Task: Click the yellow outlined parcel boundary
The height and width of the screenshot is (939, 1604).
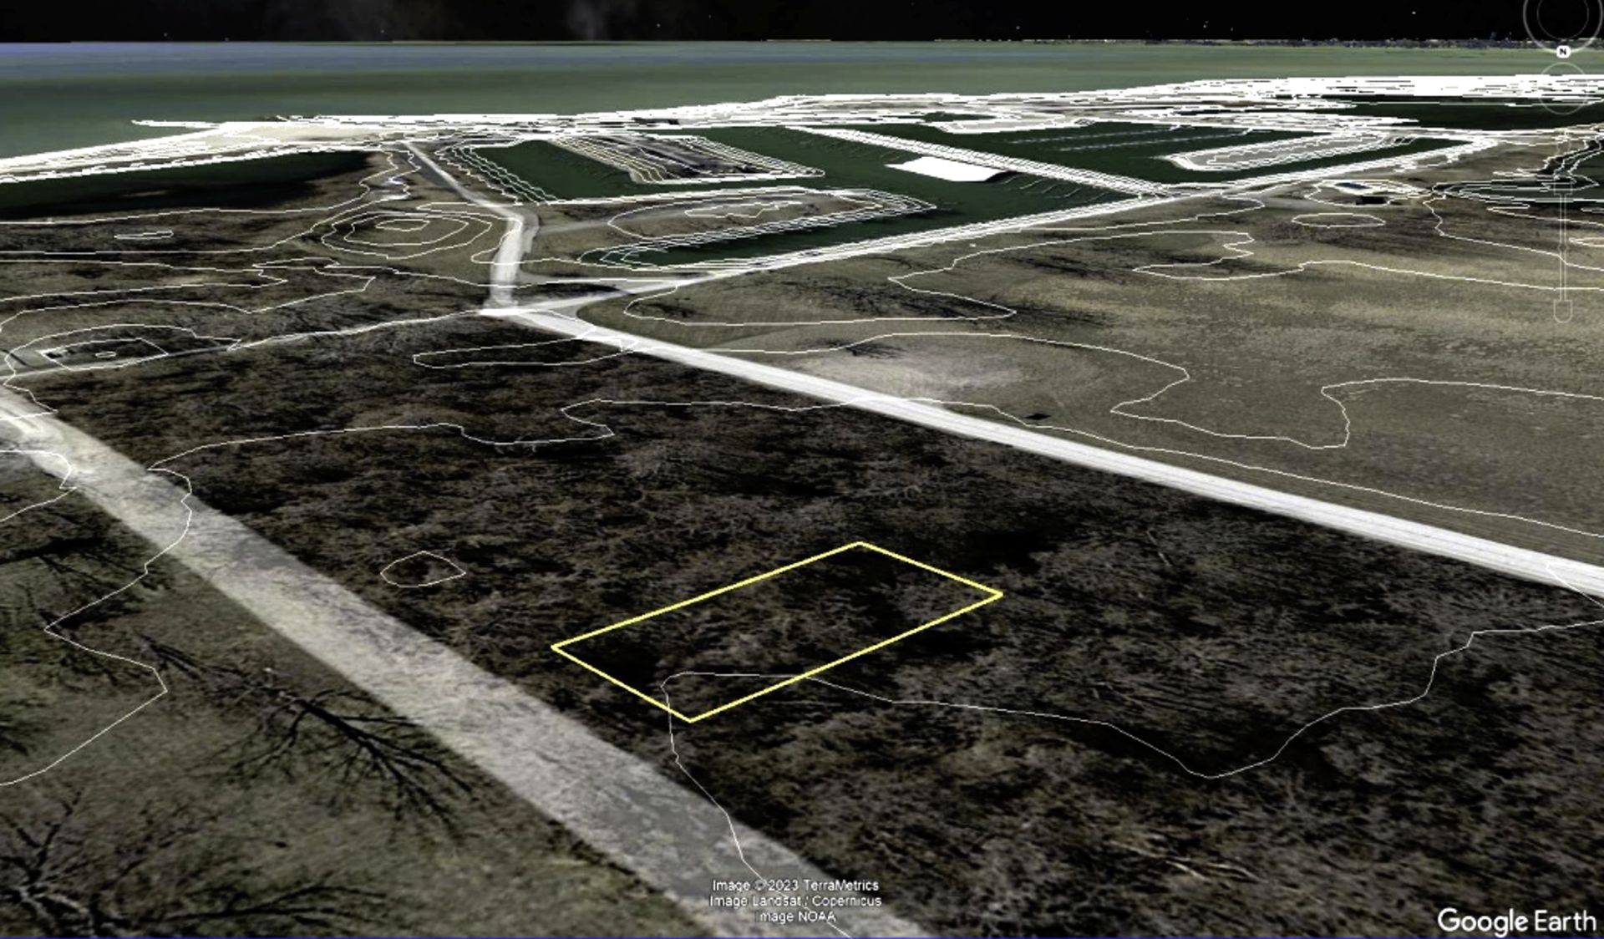Action: click(777, 632)
